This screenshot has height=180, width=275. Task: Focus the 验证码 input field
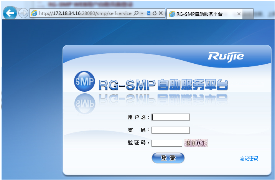point(167,143)
